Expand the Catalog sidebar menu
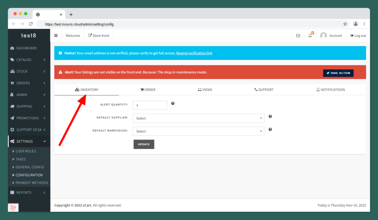Image resolution: width=378 pixels, height=220 pixels. 28,60
